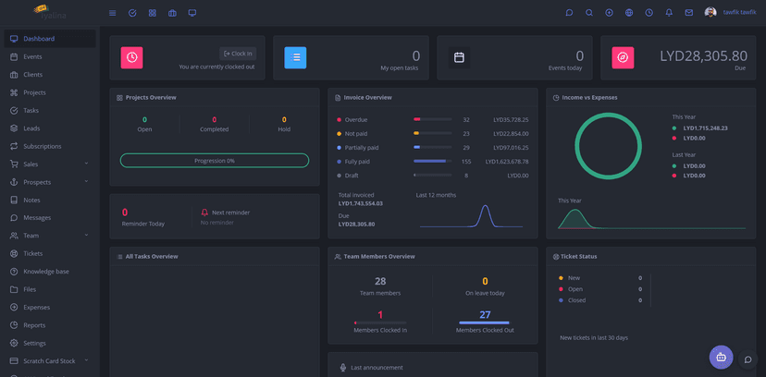Open the search magnifier icon
Image resolution: width=766 pixels, height=377 pixels.
click(x=589, y=13)
